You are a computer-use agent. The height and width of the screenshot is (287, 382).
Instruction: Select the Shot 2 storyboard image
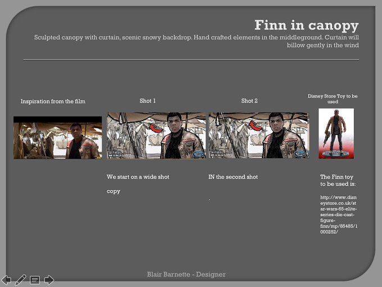click(259, 135)
